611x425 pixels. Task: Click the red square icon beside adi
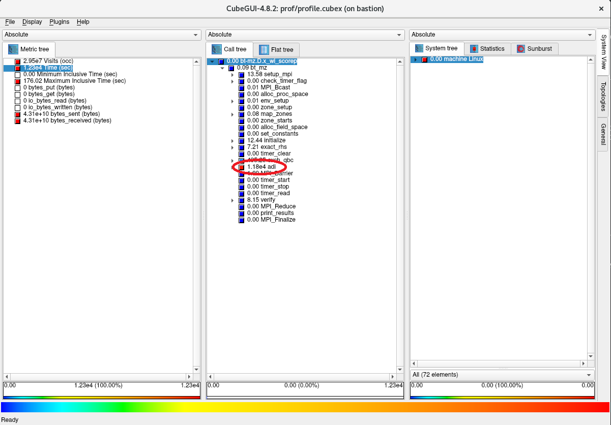(x=242, y=167)
